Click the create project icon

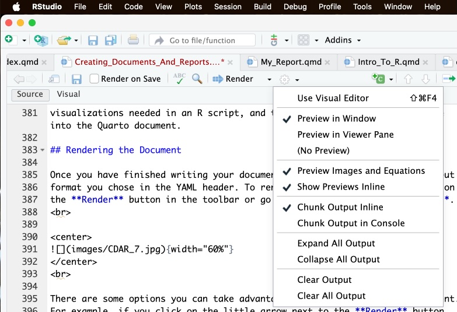[40, 40]
